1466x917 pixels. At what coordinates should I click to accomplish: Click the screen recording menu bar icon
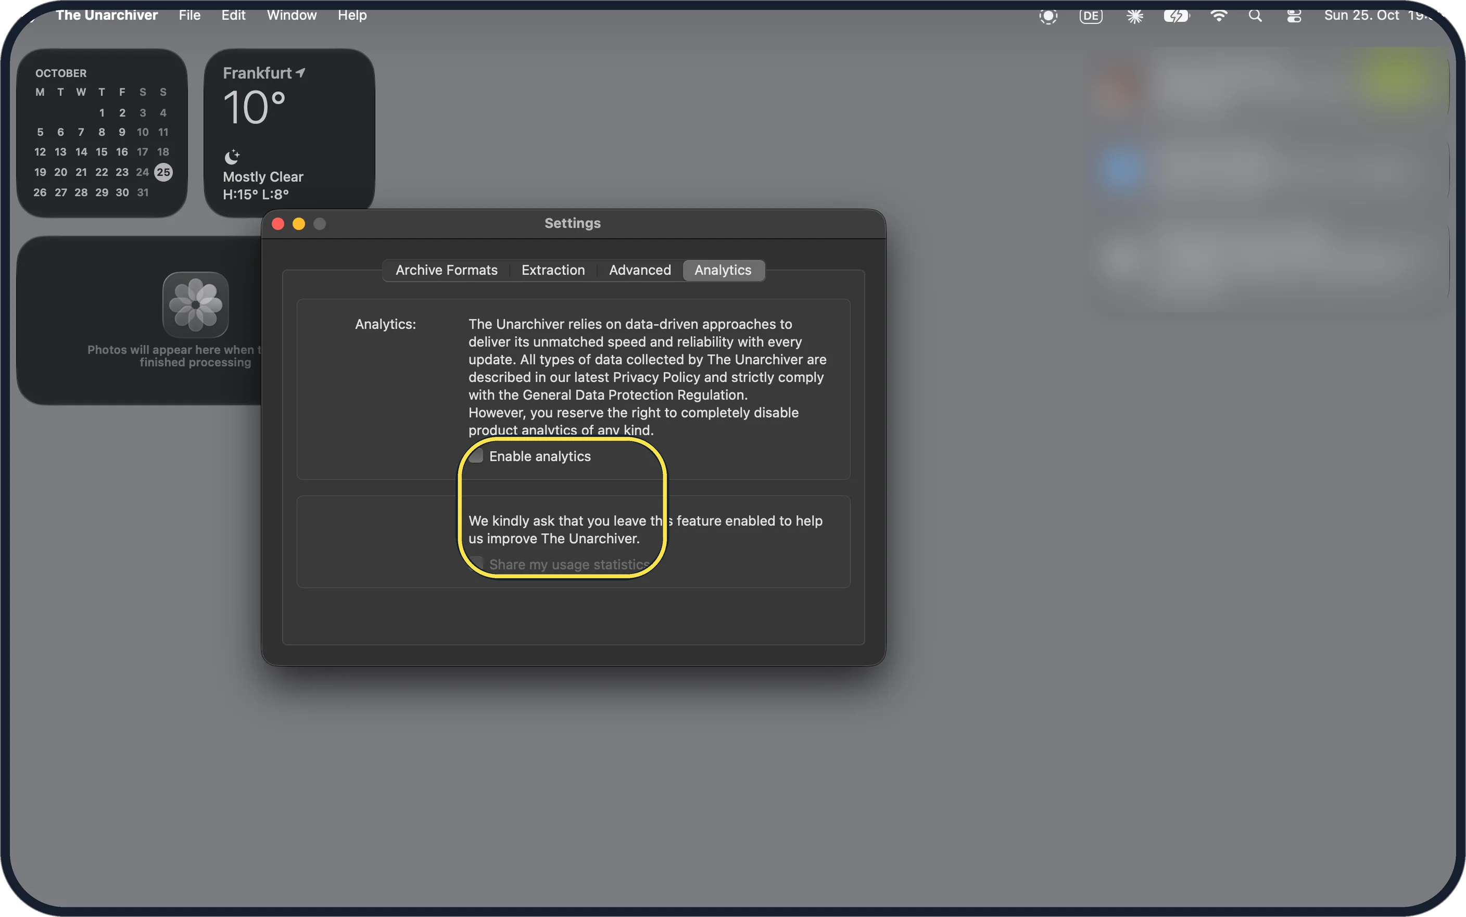pos(1047,16)
